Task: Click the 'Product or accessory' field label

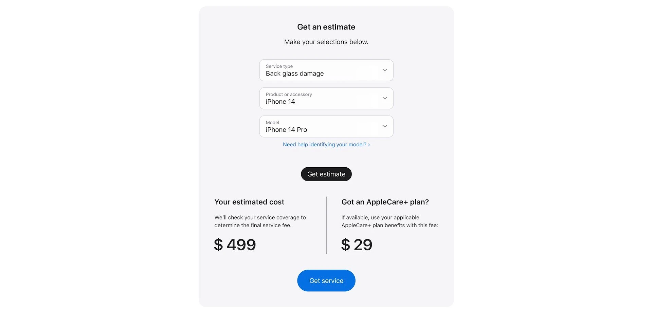Action: 289,95
